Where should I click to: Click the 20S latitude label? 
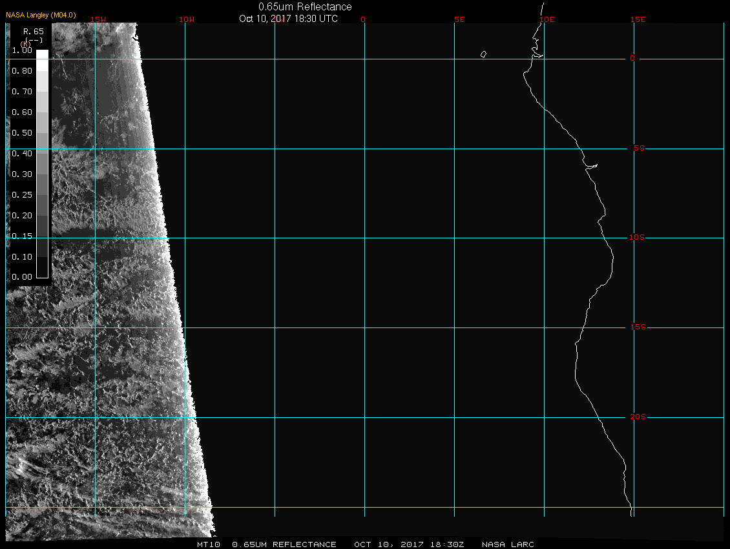(637, 417)
